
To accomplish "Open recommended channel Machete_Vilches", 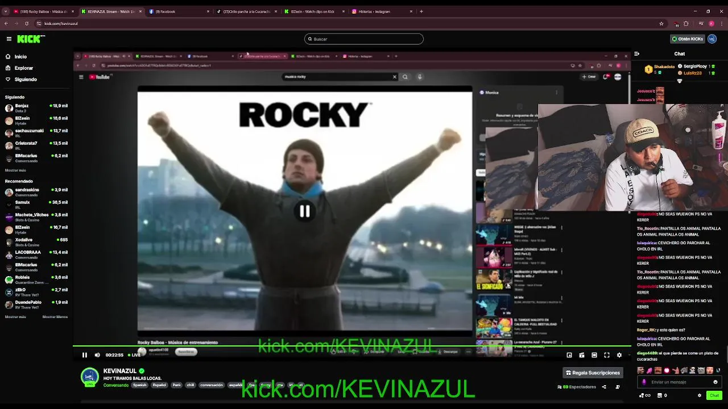I will click(x=36, y=217).
